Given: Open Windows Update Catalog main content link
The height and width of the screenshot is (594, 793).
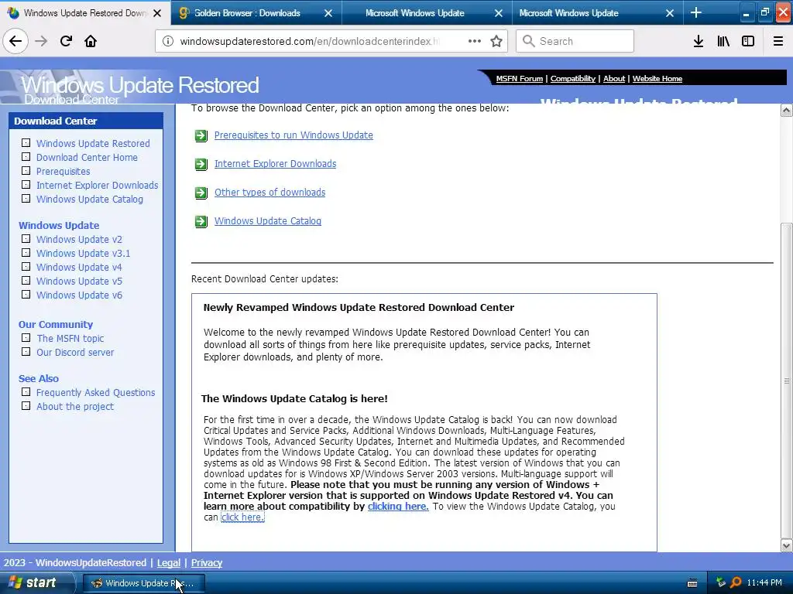Looking at the screenshot, I should [268, 221].
